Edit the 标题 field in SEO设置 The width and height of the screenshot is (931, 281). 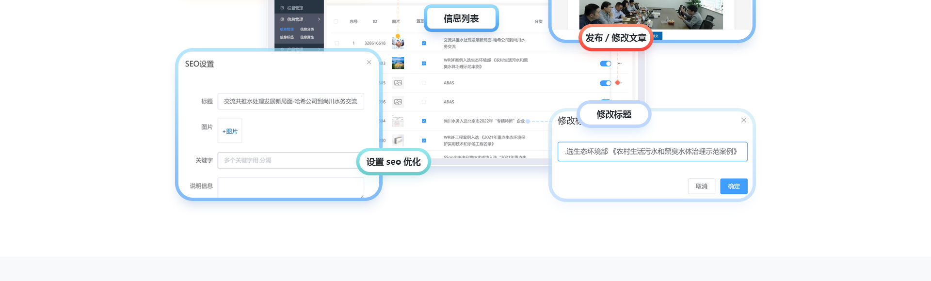pos(291,102)
